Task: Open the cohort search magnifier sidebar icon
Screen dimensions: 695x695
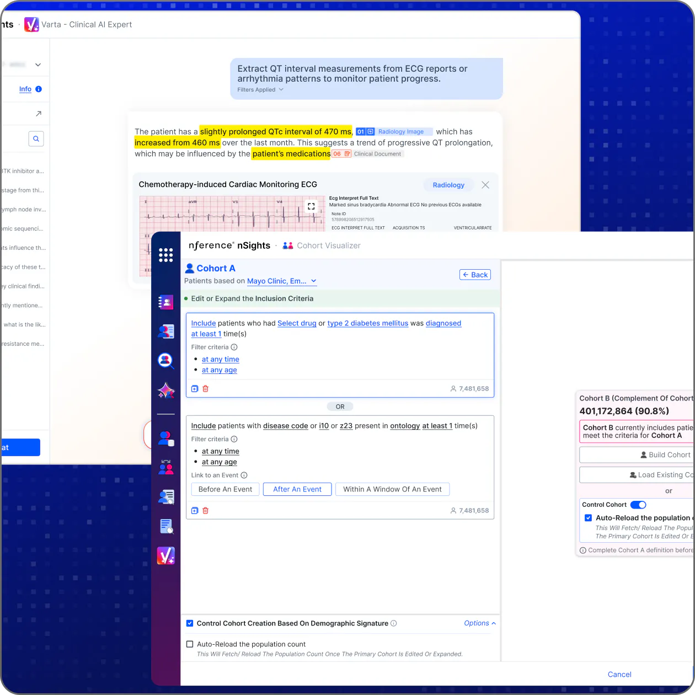Action: click(x=165, y=361)
